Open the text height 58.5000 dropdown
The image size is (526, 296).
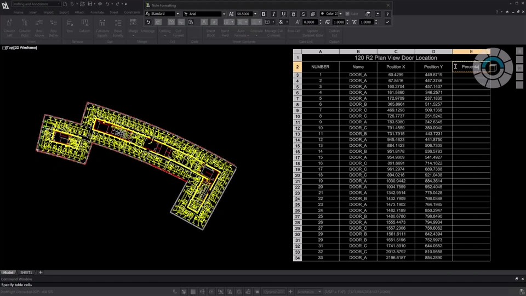[x=255, y=14]
